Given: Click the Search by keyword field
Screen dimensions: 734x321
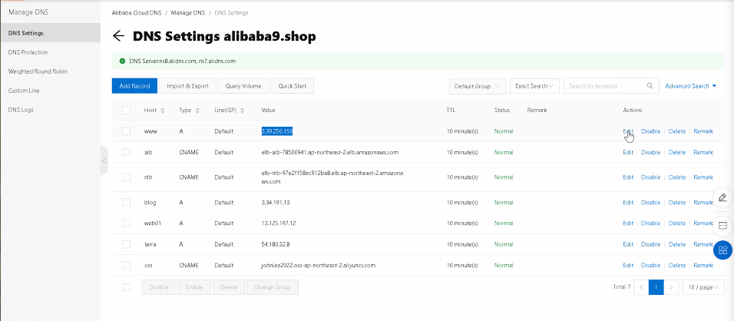Looking at the screenshot, I should [605, 86].
